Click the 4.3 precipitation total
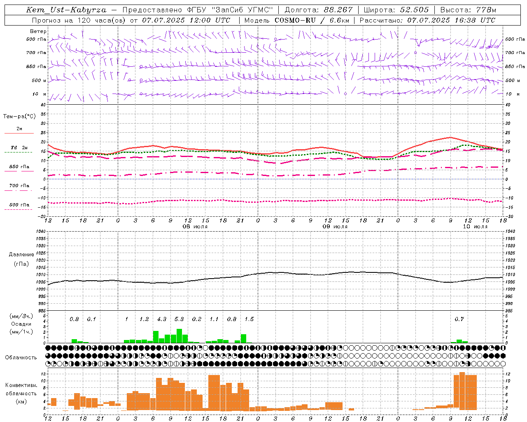Image resolution: width=527 pixels, height=422 pixels. 162,319
